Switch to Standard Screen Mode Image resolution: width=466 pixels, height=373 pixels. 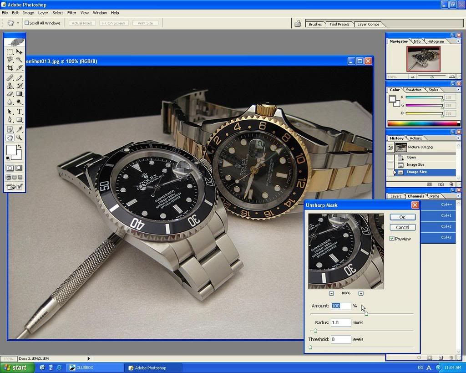(9, 178)
